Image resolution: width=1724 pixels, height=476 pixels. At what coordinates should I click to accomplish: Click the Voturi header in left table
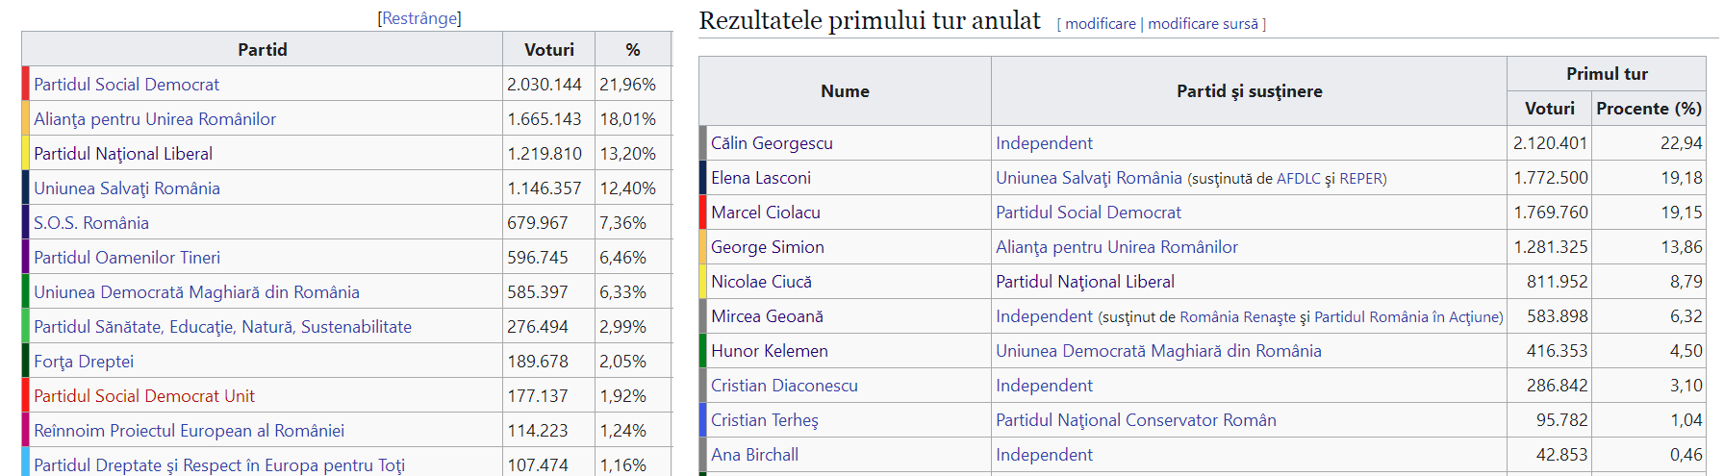click(548, 50)
